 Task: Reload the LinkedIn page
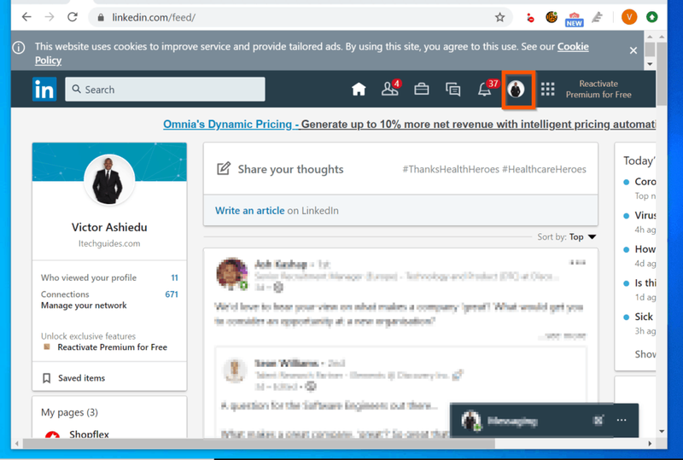(x=73, y=17)
